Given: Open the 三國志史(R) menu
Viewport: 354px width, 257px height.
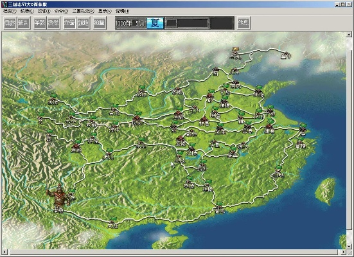Looking at the screenshot, I should click(x=83, y=11).
